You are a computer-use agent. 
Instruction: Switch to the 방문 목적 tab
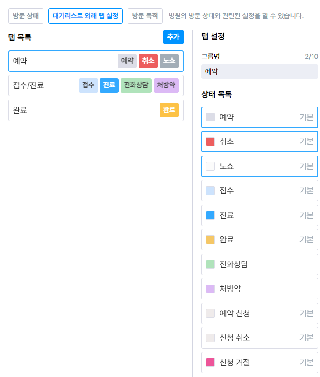(145, 16)
